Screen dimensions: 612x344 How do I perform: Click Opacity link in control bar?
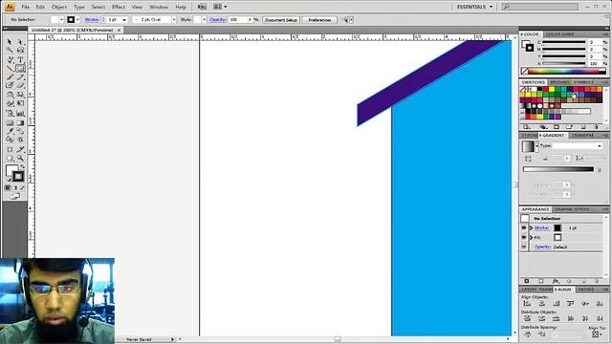coord(217,19)
